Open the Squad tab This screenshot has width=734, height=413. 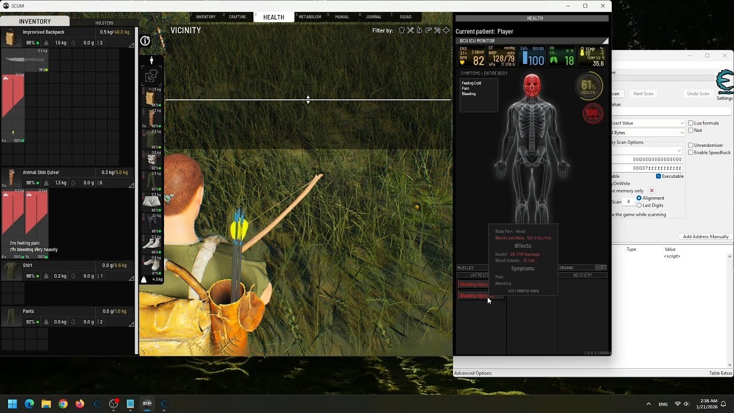click(x=405, y=17)
